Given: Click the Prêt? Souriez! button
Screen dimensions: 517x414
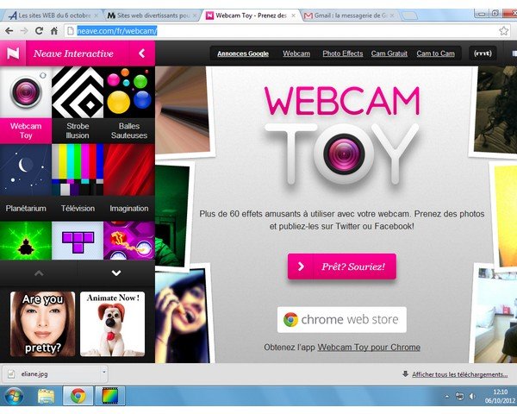Looking at the screenshot, I should point(342,267).
